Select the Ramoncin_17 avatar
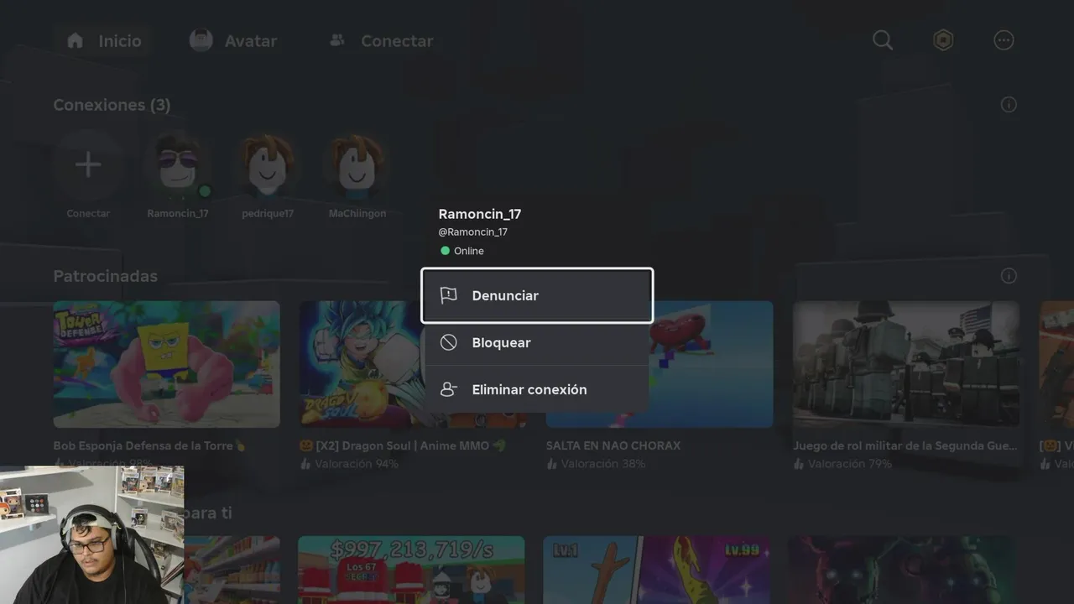This screenshot has height=604, width=1074. [178, 164]
